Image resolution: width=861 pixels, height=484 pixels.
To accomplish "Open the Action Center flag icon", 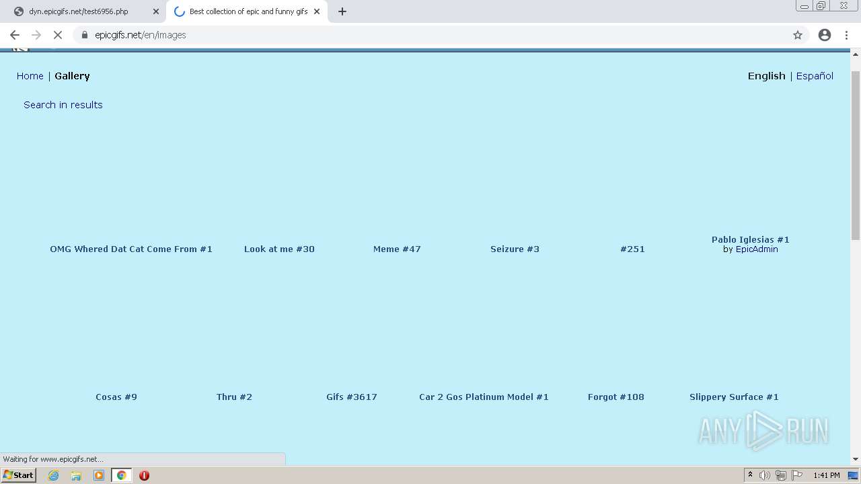I will click(797, 475).
